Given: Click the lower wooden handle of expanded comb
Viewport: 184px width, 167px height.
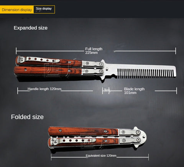Looking at the screenshot, I should point(48,71).
